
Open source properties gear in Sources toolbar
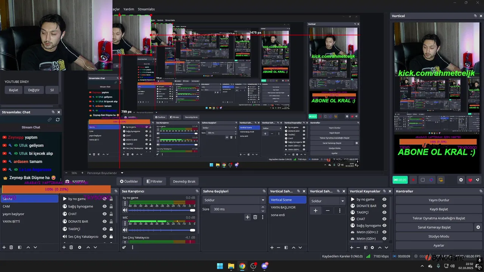(79, 247)
